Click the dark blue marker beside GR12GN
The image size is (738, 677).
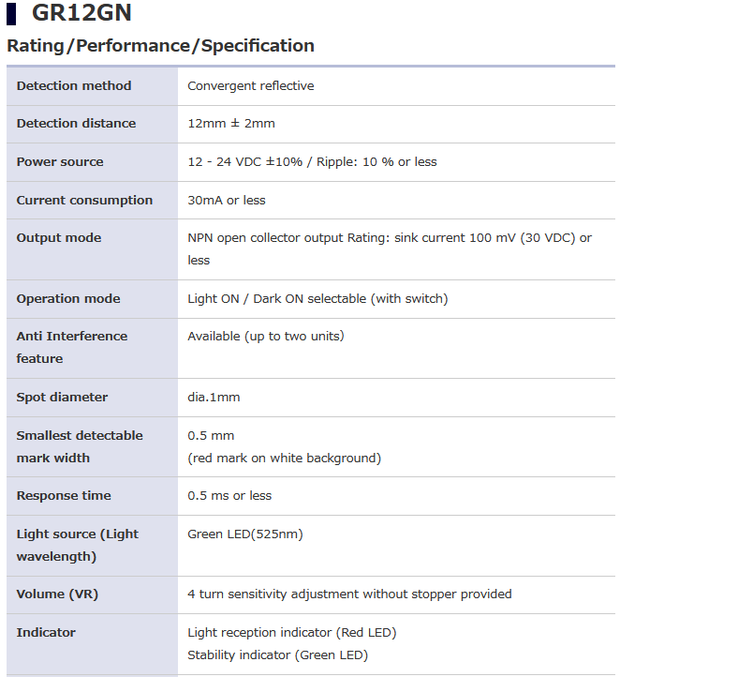click(x=11, y=14)
